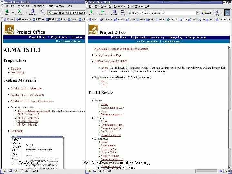The width and height of the screenshot is (232, 174).
Task: Open TST1.1.datadescription.pdf link
Action: pyautogui.click(x=34, y=111)
